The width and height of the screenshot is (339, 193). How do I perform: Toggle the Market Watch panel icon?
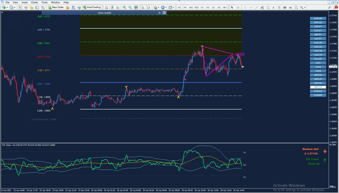[x=20, y=8]
